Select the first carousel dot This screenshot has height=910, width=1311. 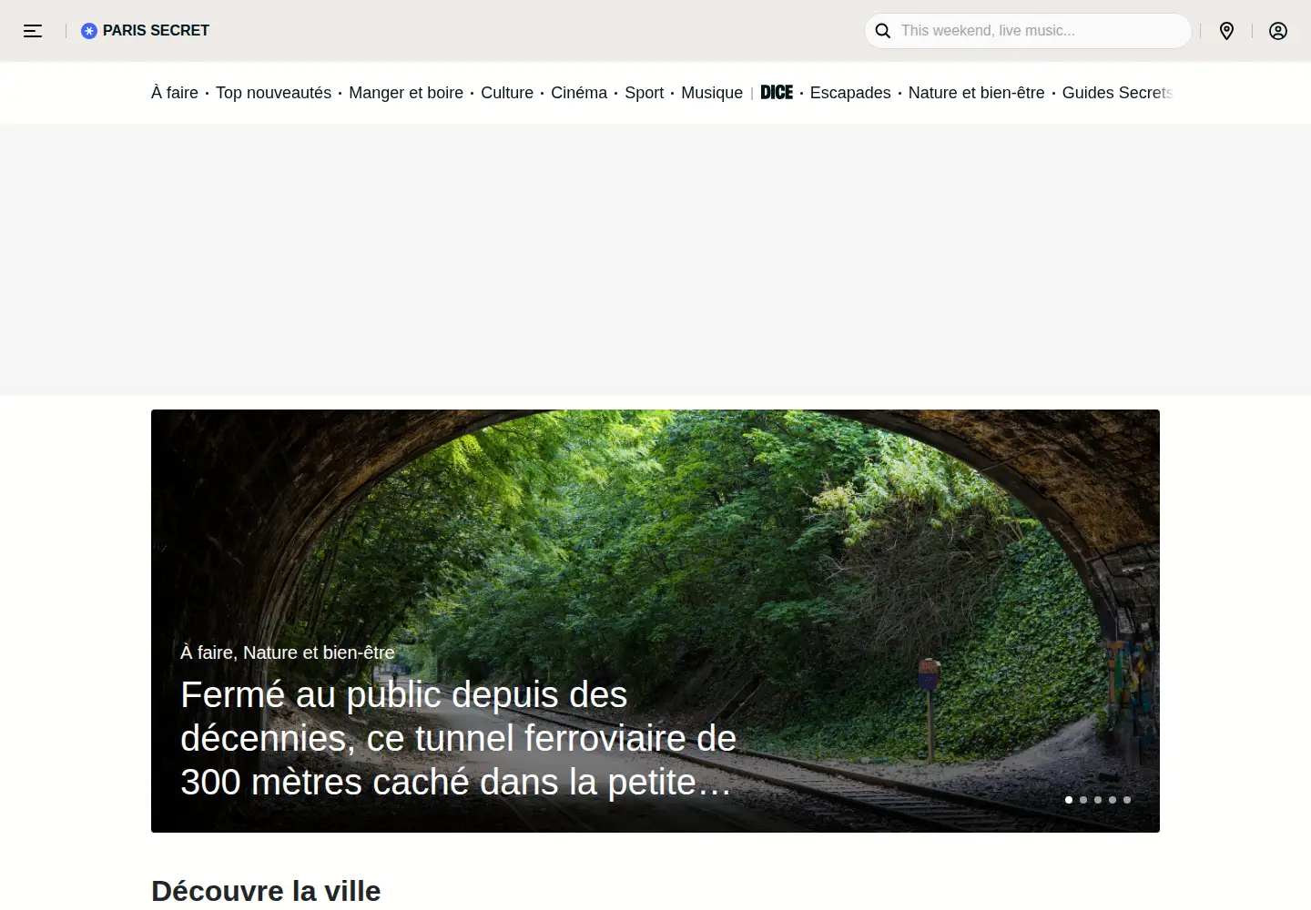click(1069, 800)
